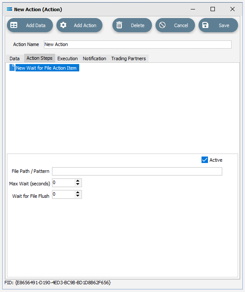Viewport: 245px width, 292px height.
Task: Click the file icon beside Wait for File item
Action: [x=12, y=68]
